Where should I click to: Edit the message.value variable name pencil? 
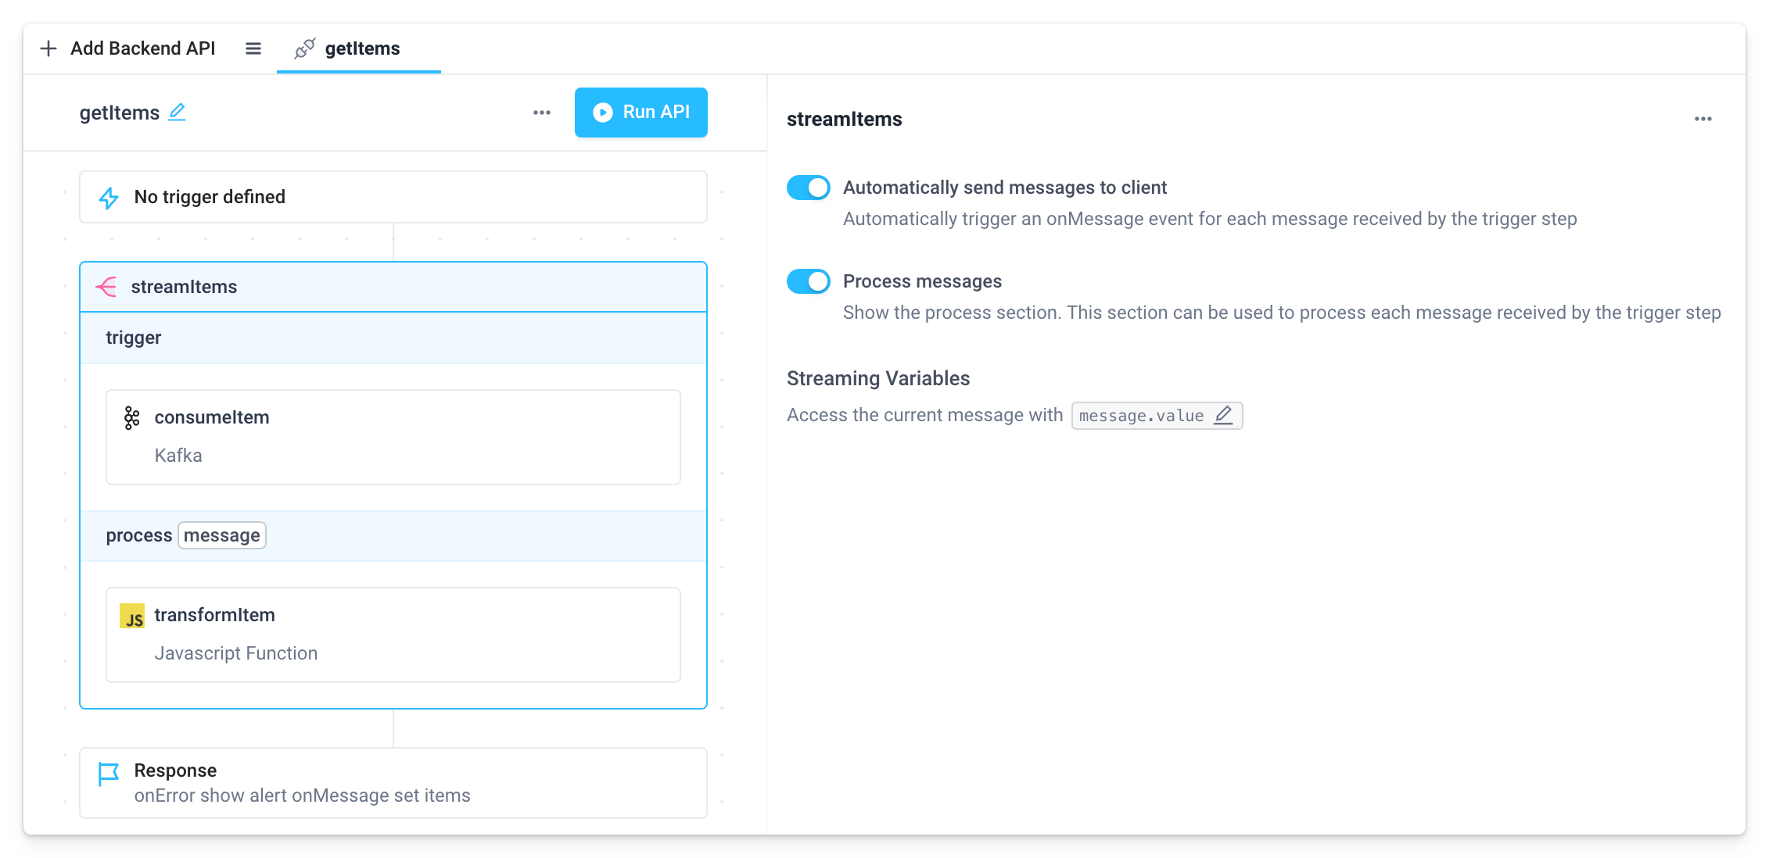pos(1223,415)
